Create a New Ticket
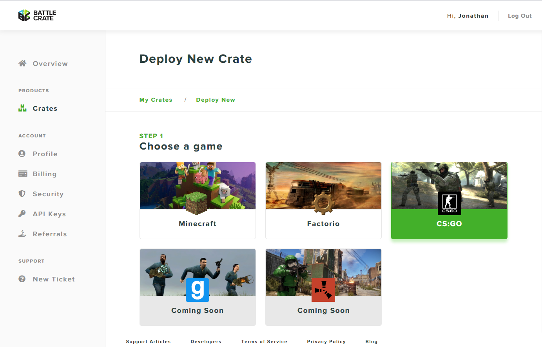Viewport: 542px width, 347px height. tap(54, 279)
